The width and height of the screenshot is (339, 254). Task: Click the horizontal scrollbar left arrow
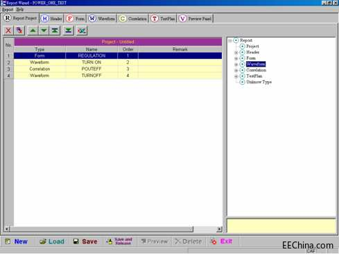click(7, 229)
